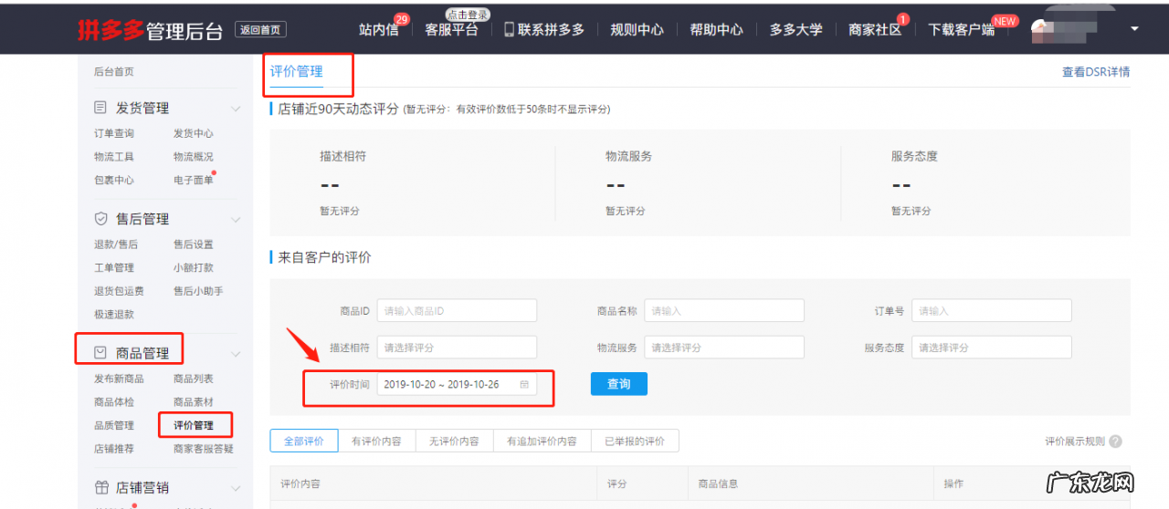Click the user avatar icon
1169x509 pixels.
(1040, 29)
